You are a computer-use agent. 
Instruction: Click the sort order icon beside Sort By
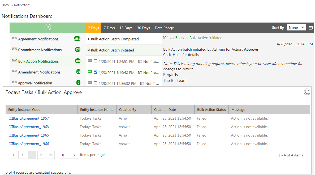(x=311, y=28)
